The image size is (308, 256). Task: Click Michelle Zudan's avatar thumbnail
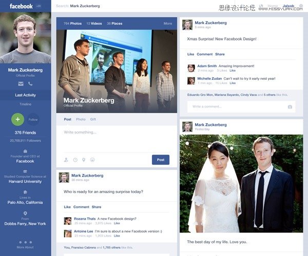coord(191,81)
